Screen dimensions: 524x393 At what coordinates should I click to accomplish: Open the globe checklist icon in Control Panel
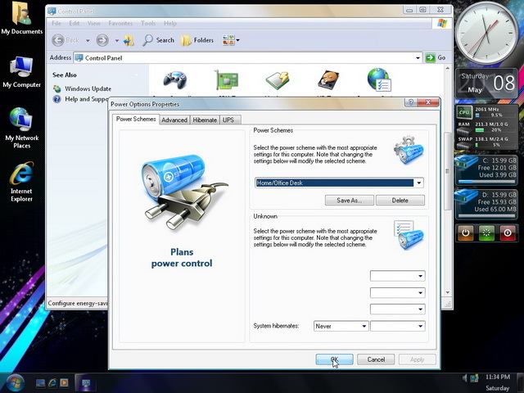(x=379, y=80)
